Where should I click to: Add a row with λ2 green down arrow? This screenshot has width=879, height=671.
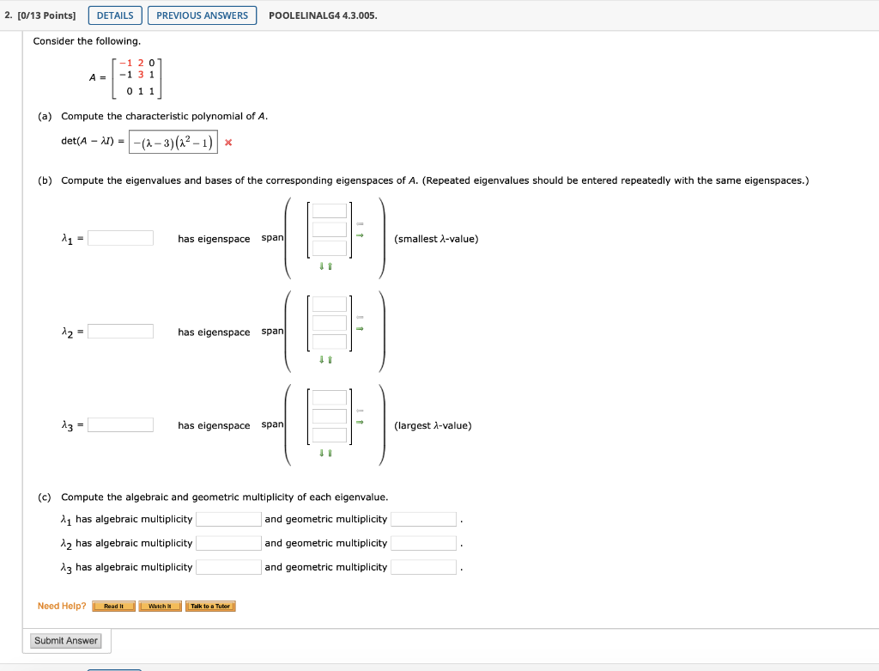322,360
